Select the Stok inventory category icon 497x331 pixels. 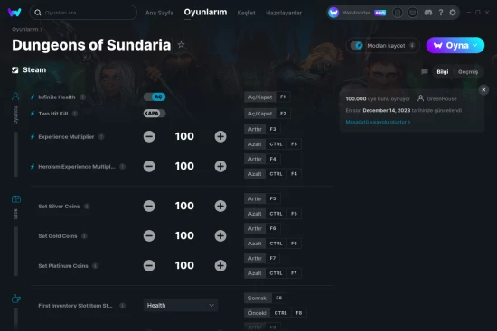click(x=16, y=199)
